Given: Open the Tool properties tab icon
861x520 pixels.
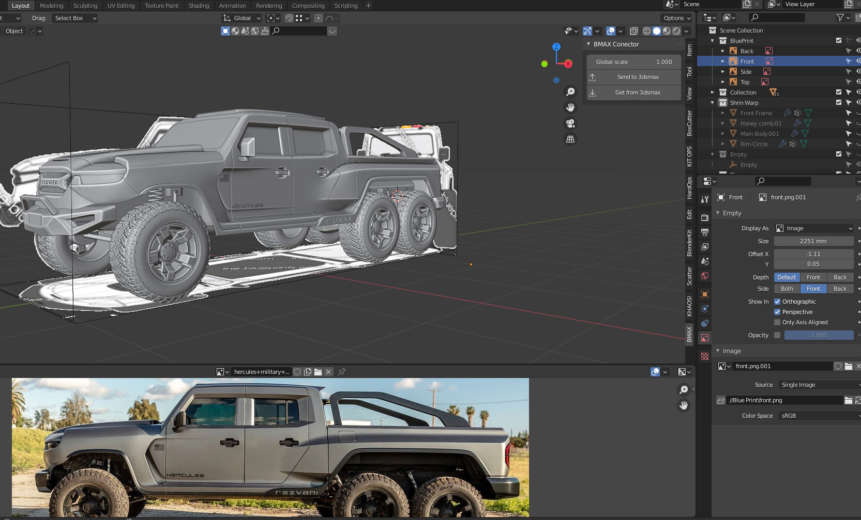Looking at the screenshot, I should 704,199.
